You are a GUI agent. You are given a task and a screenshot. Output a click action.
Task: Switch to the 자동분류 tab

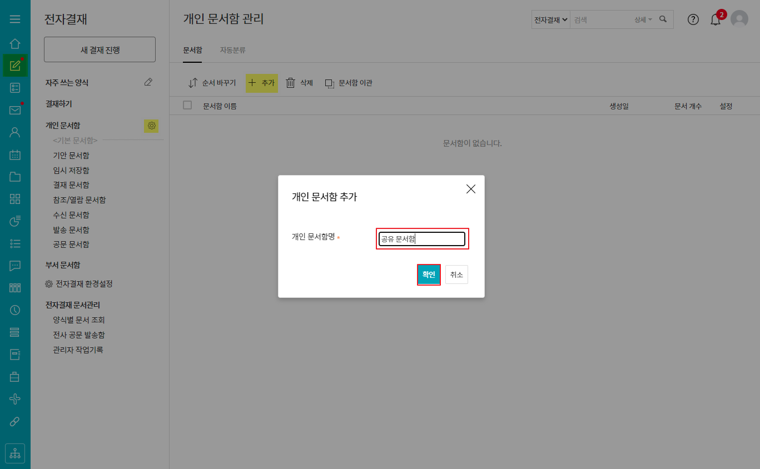(x=232, y=50)
